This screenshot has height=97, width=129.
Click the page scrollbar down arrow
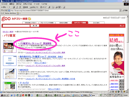[128, 89]
